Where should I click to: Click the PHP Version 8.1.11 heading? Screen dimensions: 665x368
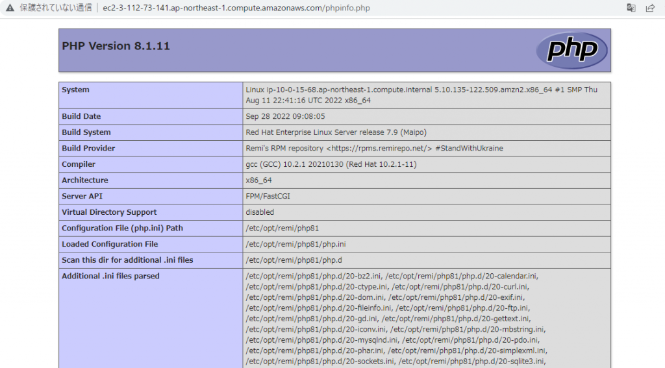click(116, 46)
